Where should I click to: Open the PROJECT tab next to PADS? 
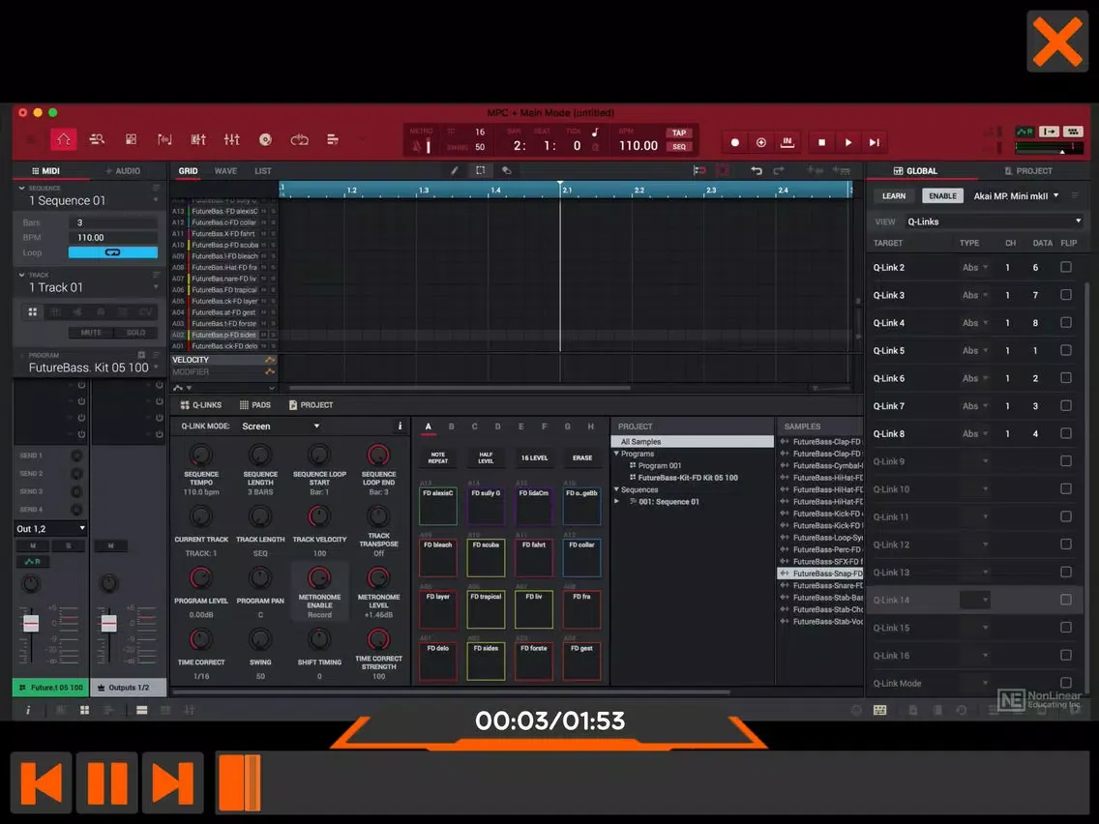311,405
